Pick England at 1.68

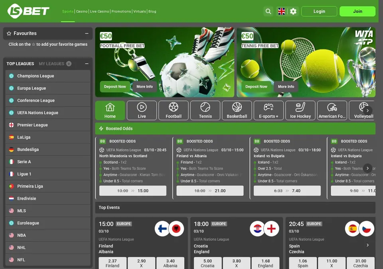pos(266,263)
